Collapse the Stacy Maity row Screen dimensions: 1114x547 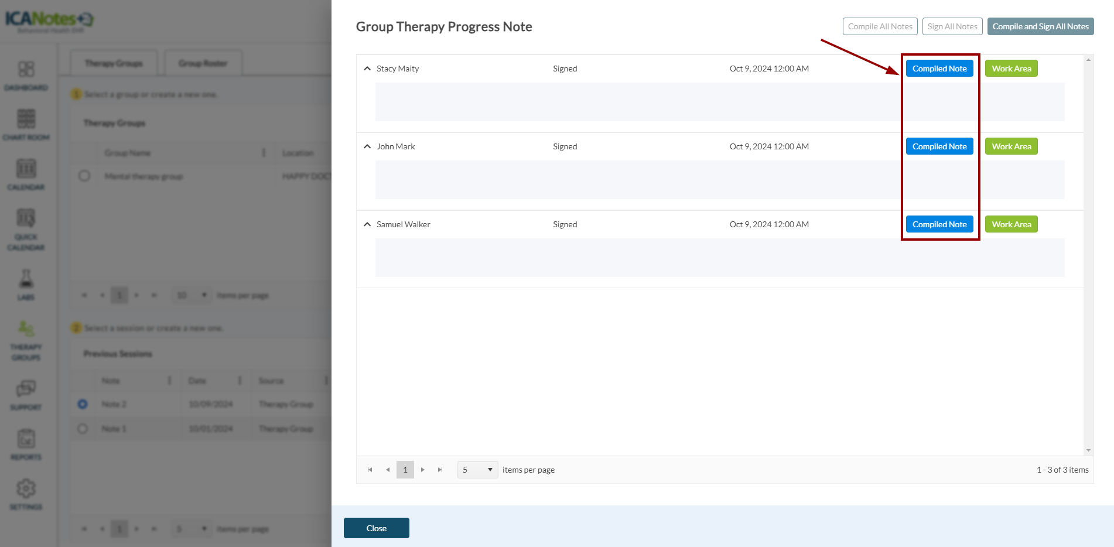367,69
